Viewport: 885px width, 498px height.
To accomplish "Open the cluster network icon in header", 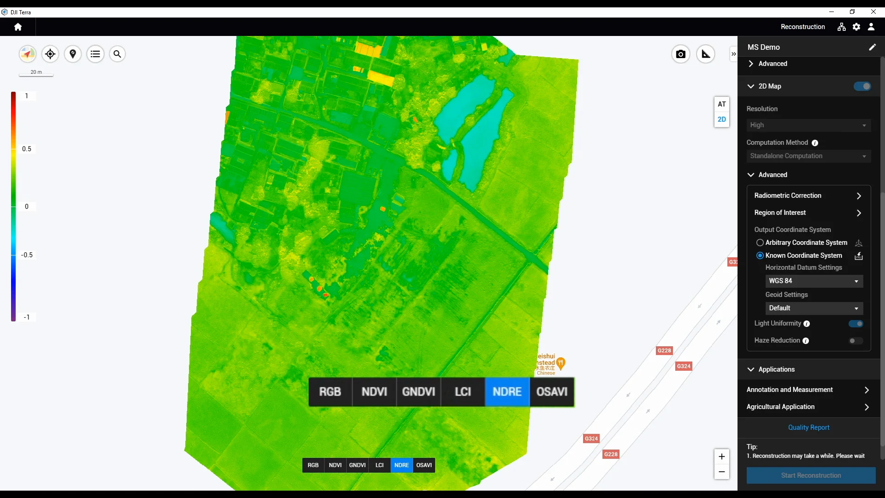I will point(842,27).
